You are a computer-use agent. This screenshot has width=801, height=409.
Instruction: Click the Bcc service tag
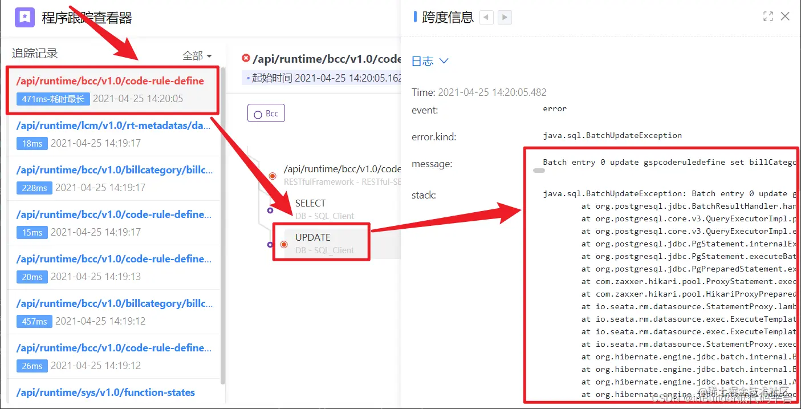[x=266, y=113]
